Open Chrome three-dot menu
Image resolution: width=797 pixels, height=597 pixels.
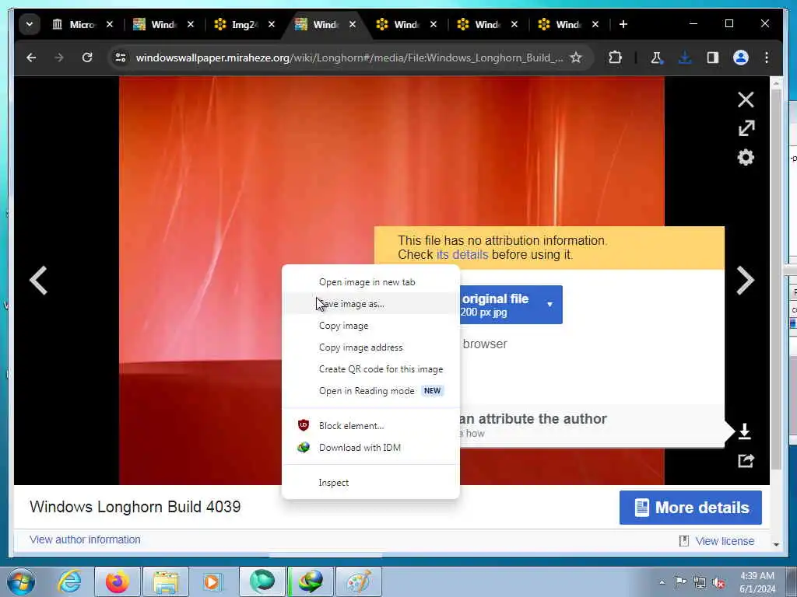(767, 58)
